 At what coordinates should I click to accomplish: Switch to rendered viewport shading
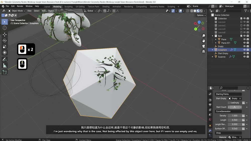click(x=201, y=11)
